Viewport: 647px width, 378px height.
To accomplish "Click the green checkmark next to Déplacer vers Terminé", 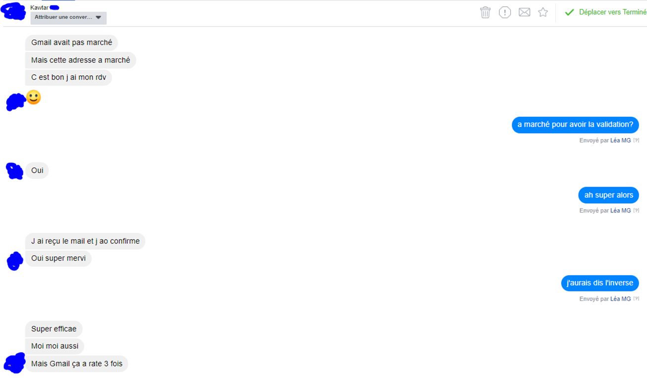I will point(569,12).
